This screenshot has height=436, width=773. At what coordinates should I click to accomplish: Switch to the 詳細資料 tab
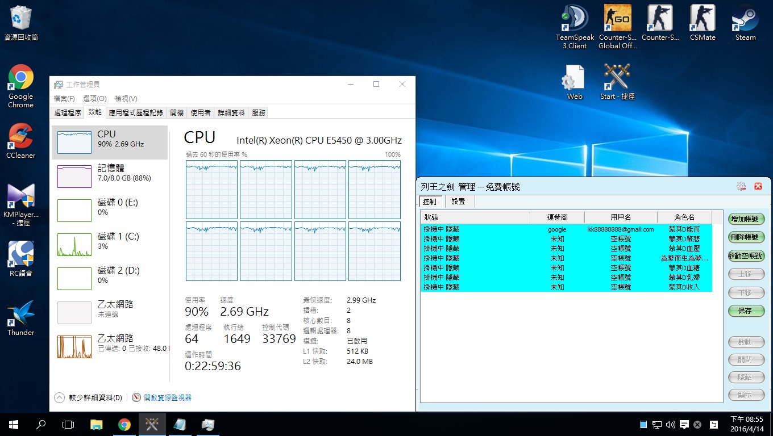point(231,112)
